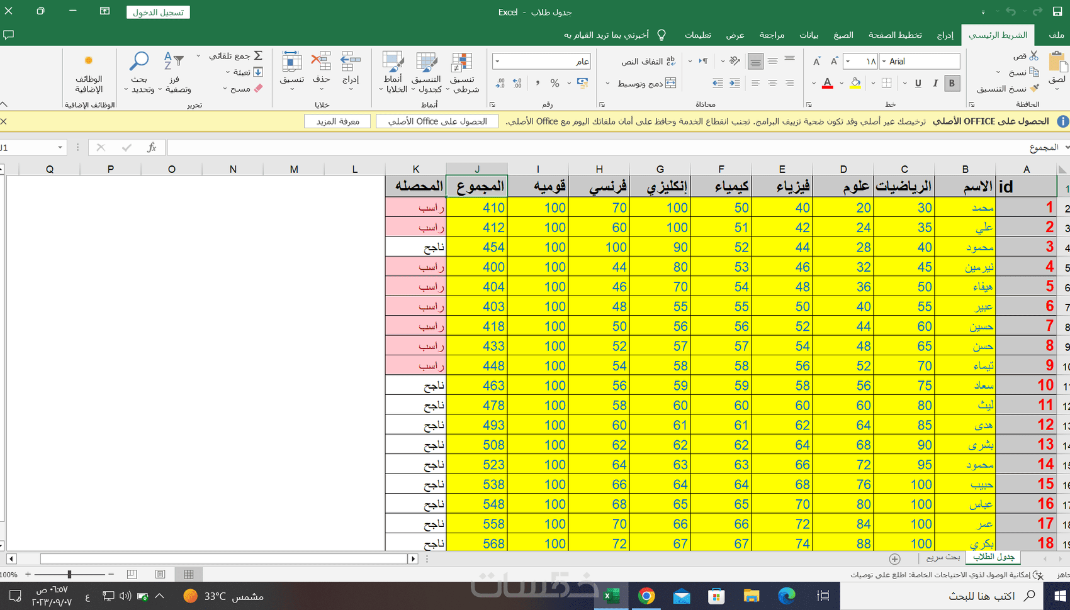Select the جدول الطلاب sheet tab

tap(994, 557)
